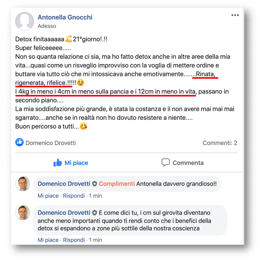Image resolution: width=262 pixels, height=262 pixels.
Task: Like the first comment via Mi piace
Action: [x=48, y=196]
